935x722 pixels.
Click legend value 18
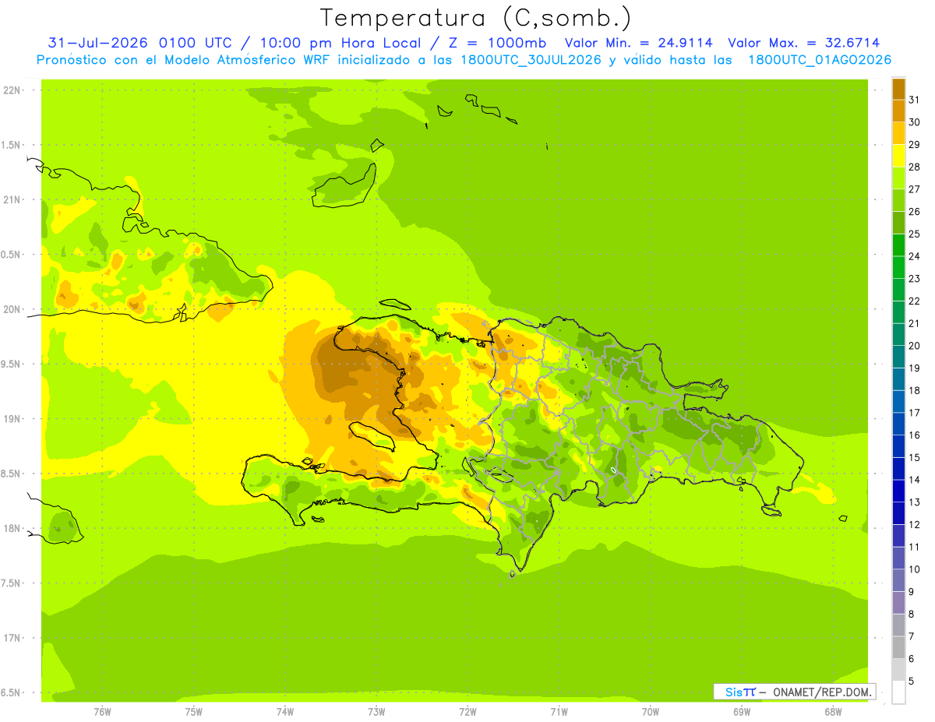[914, 390]
